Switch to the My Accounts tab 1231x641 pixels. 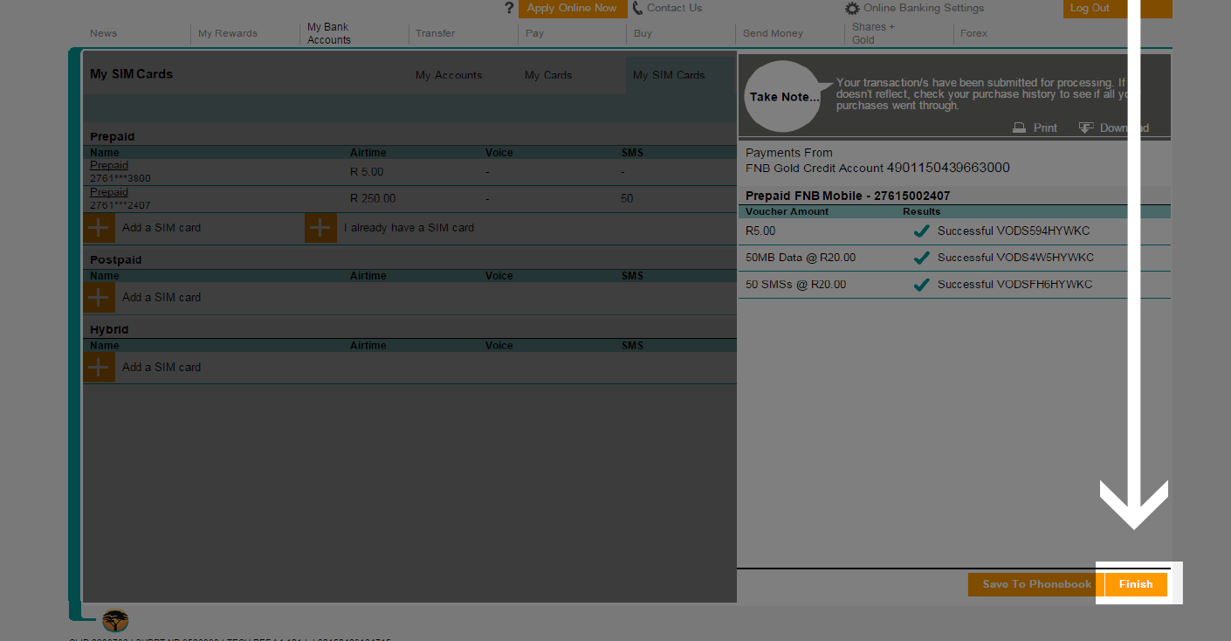point(449,75)
